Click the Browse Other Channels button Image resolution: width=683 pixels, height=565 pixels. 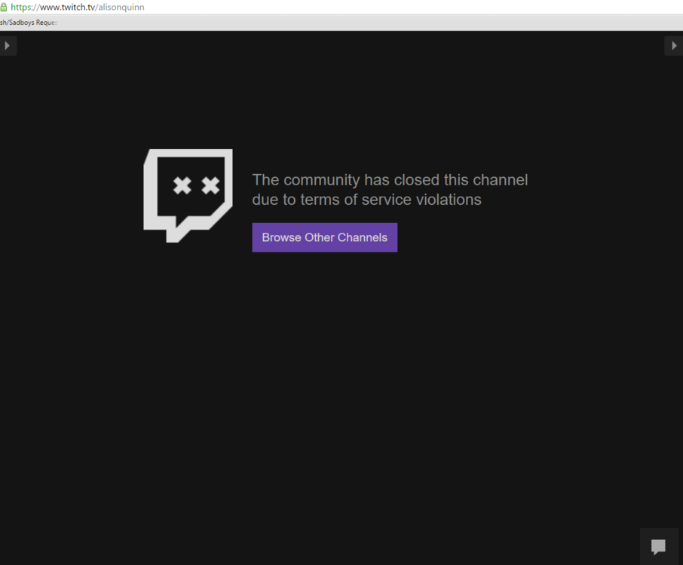click(324, 237)
